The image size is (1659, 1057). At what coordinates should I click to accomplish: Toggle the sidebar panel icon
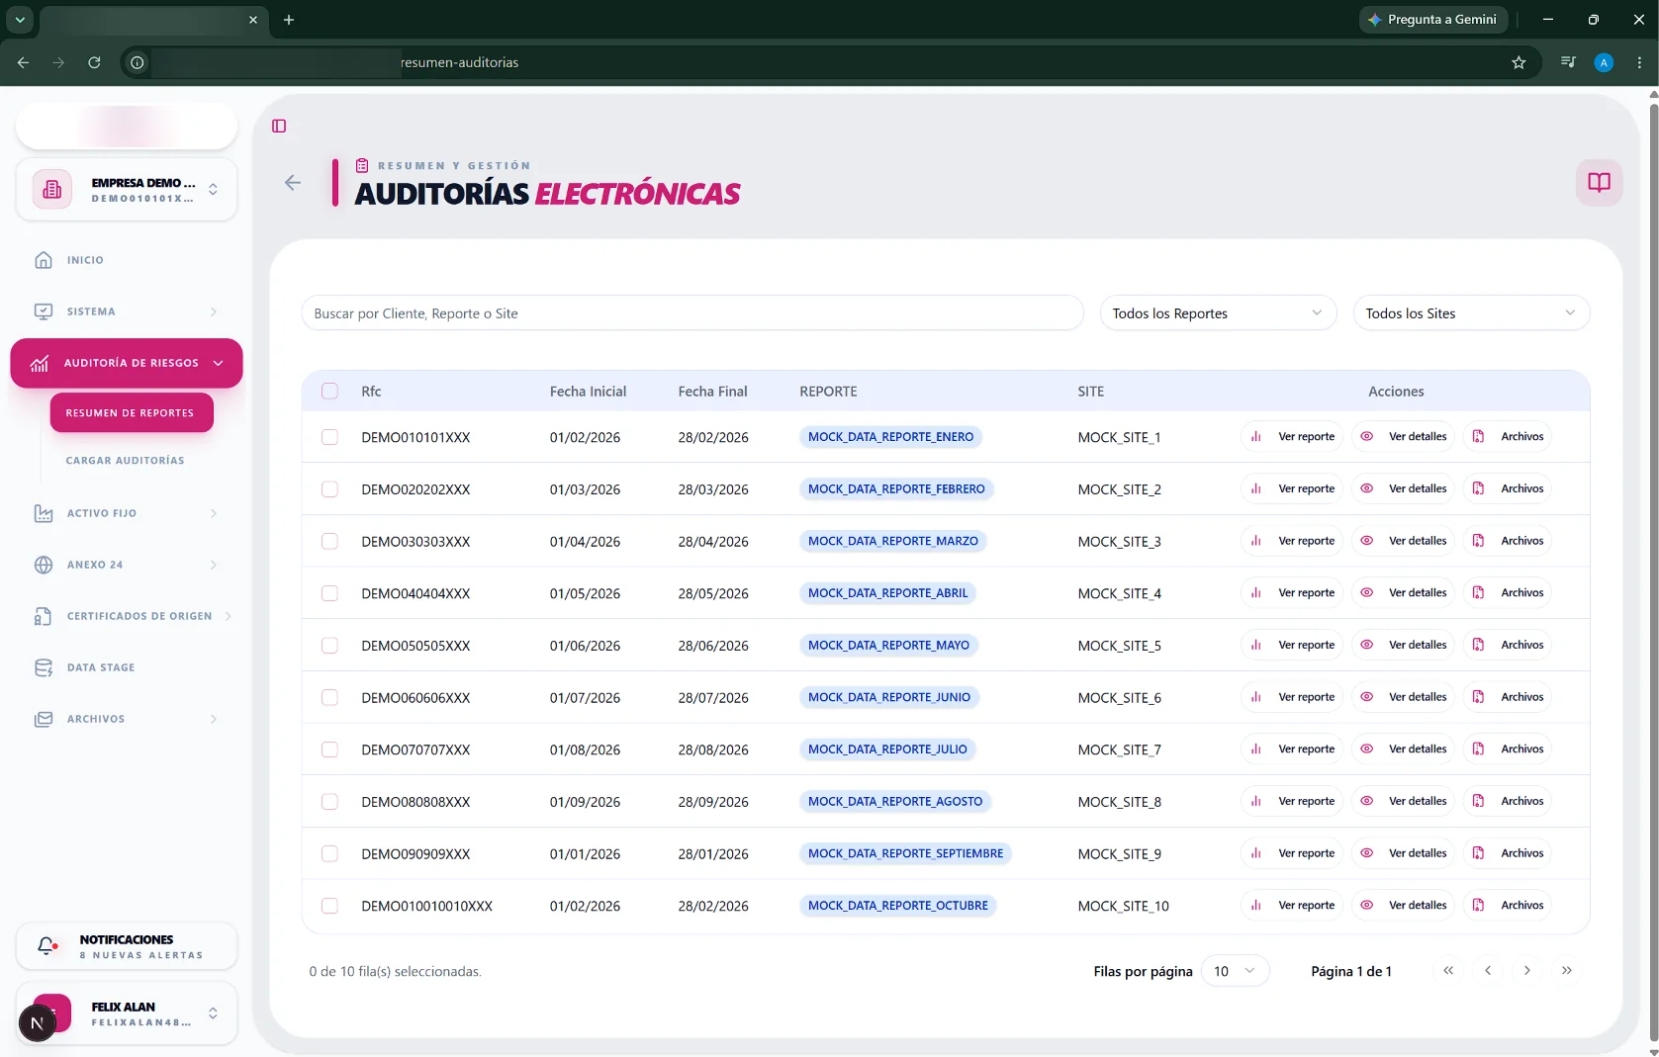point(279,126)
